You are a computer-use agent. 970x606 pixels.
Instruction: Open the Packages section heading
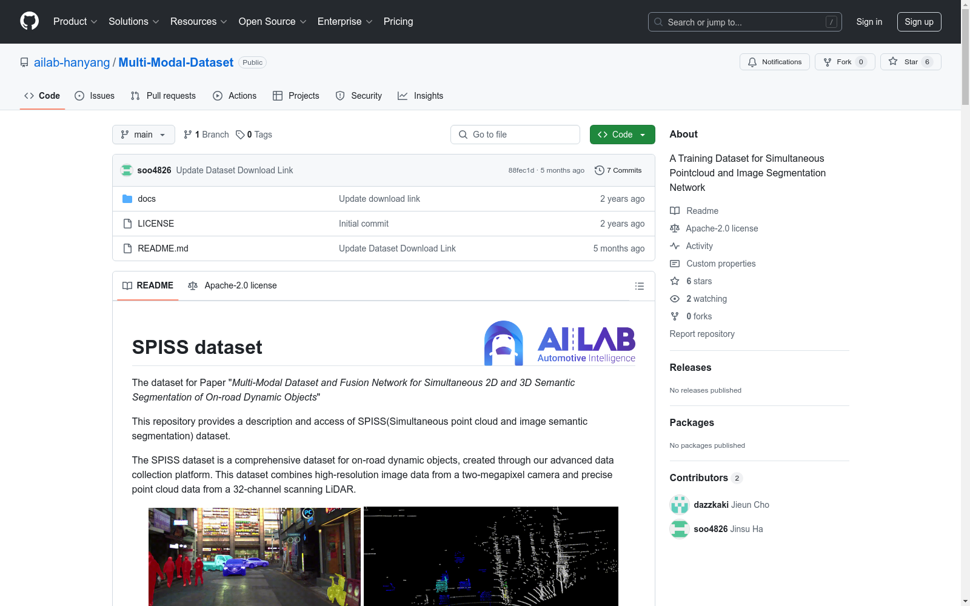coord(692,422)
